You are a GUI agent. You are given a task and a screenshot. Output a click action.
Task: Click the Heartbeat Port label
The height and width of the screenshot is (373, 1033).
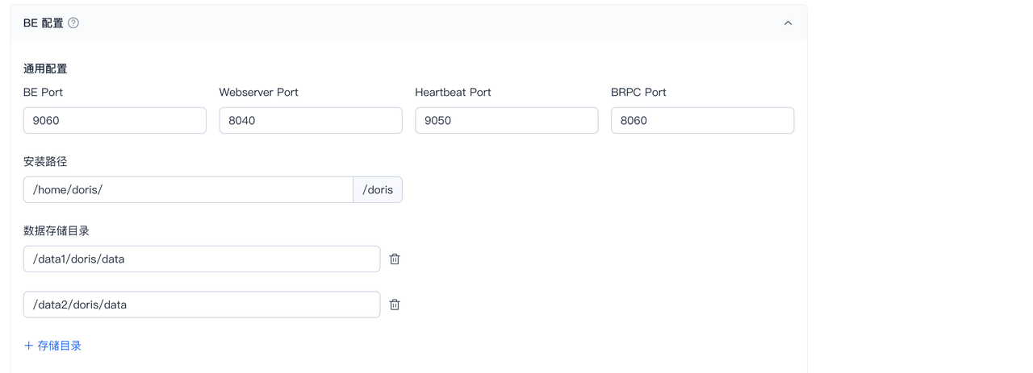(x=454, y=93)
